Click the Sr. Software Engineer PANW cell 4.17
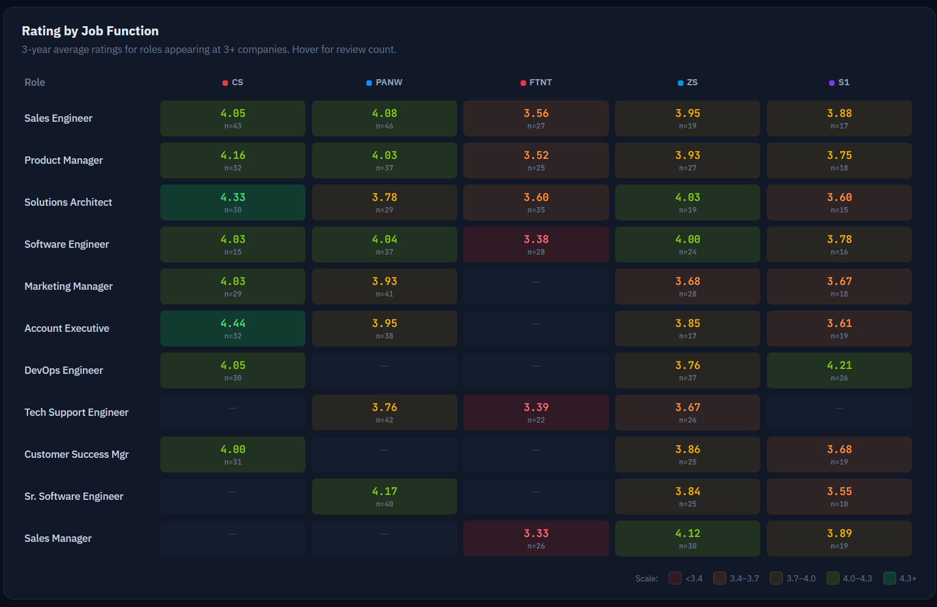The image size is (937, 607). (x=384, y=496)
